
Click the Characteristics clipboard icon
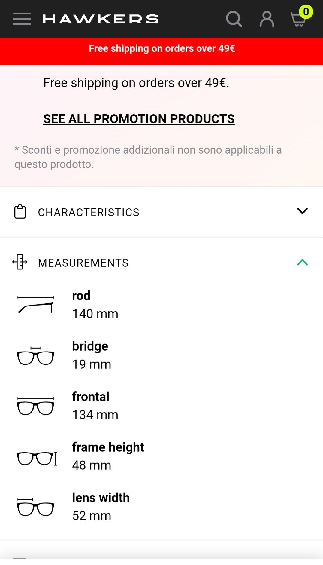click(x=20, y=212)
